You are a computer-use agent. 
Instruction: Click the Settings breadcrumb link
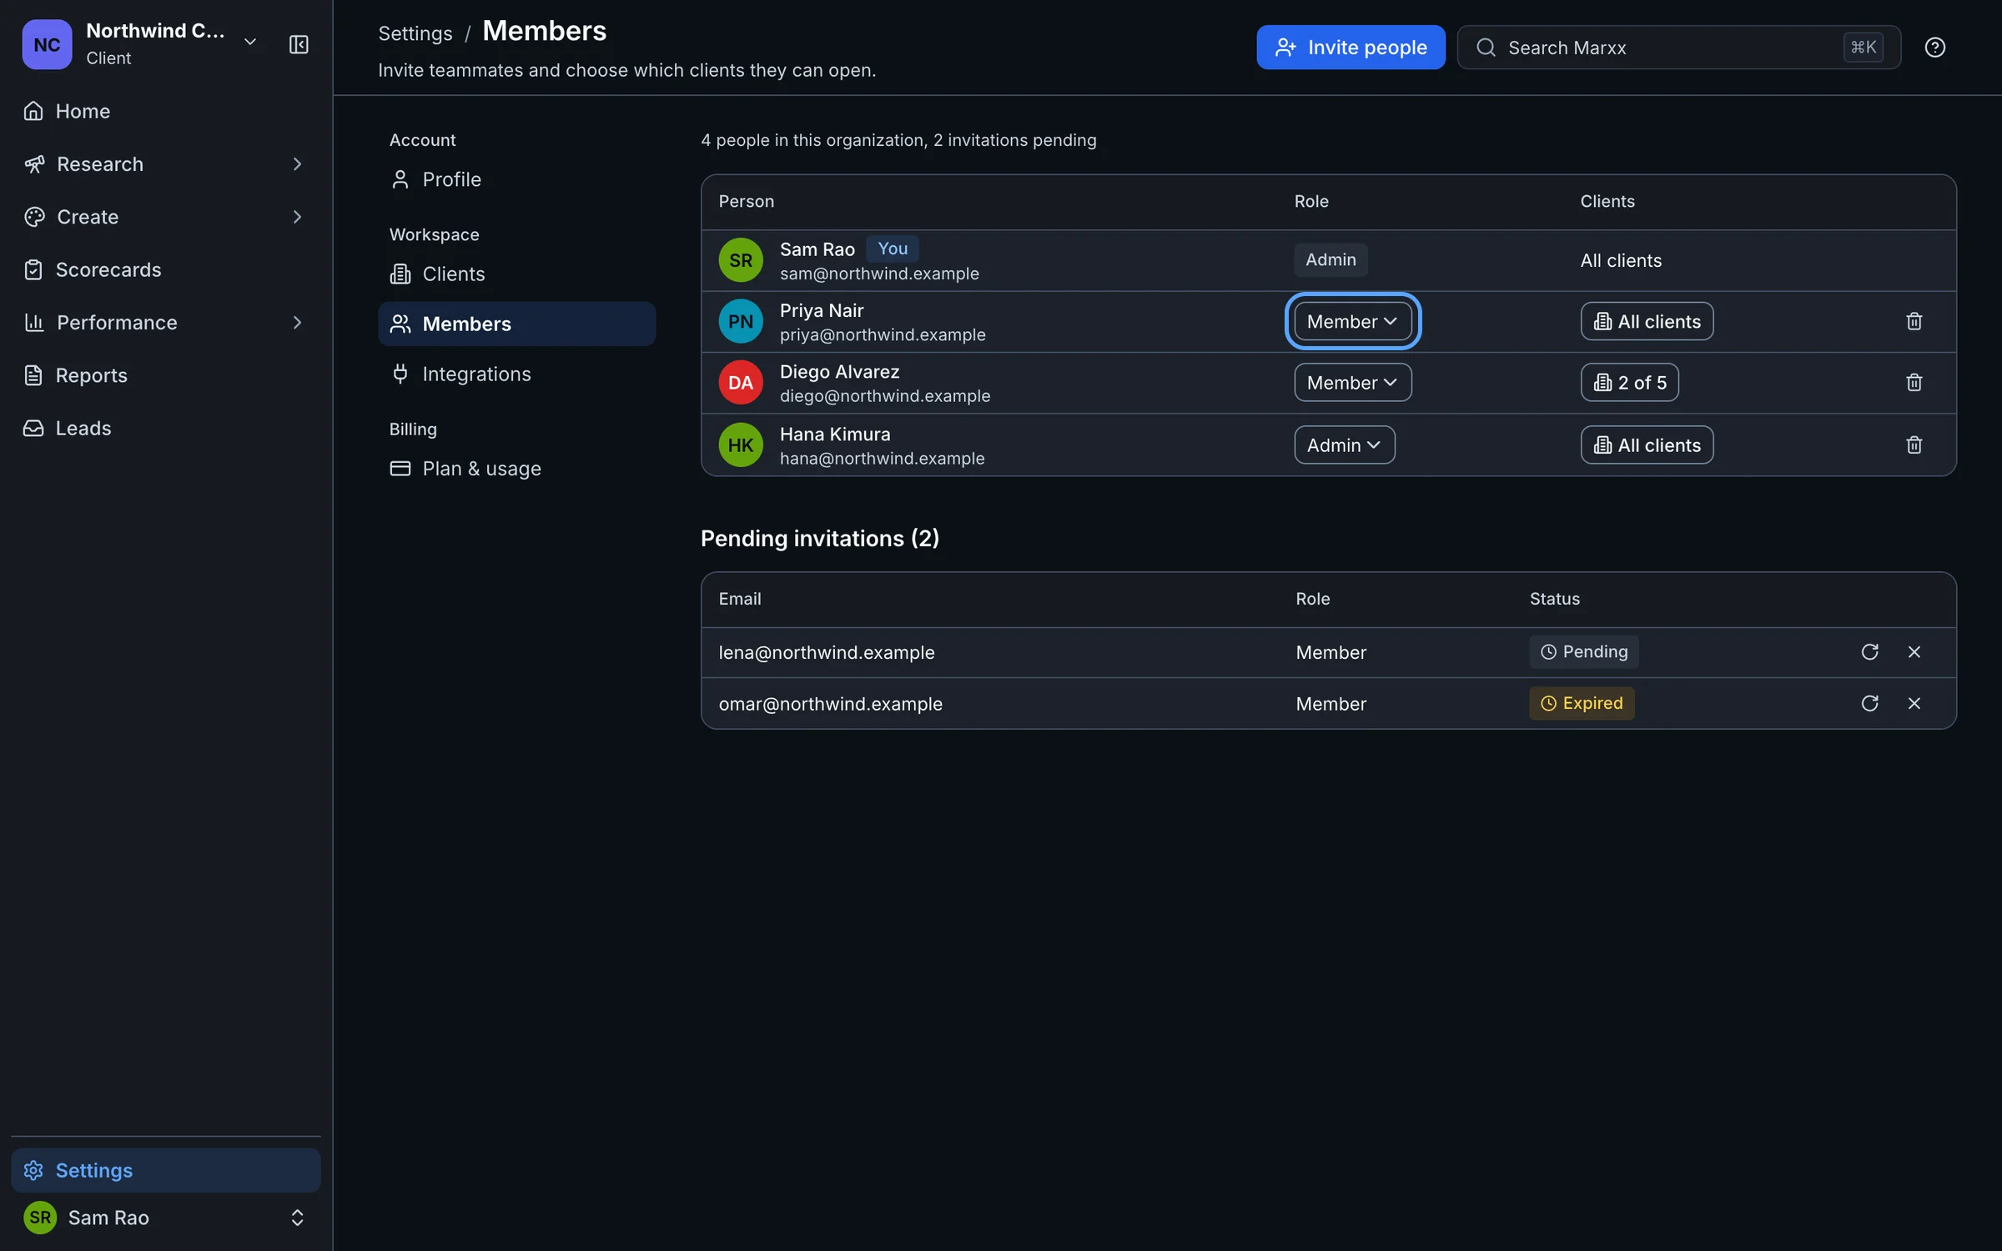click(x=415, y=33)
